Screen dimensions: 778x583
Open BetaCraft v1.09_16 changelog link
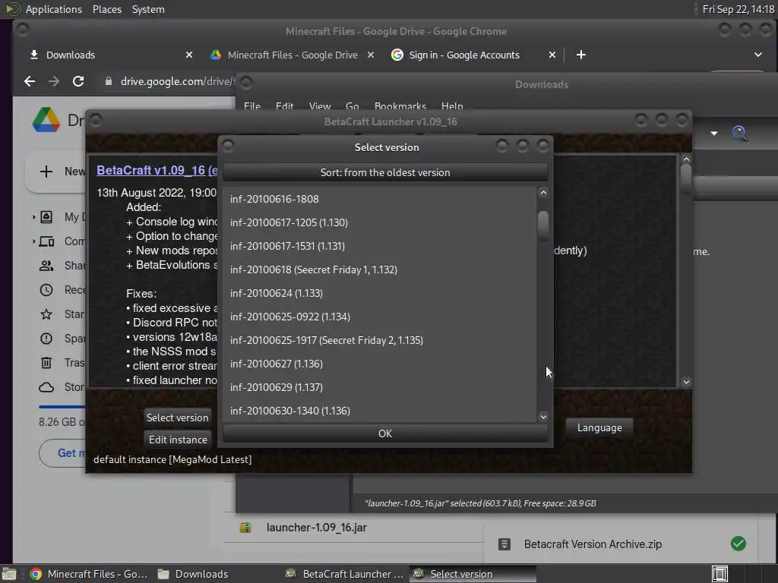pos(157,170)
